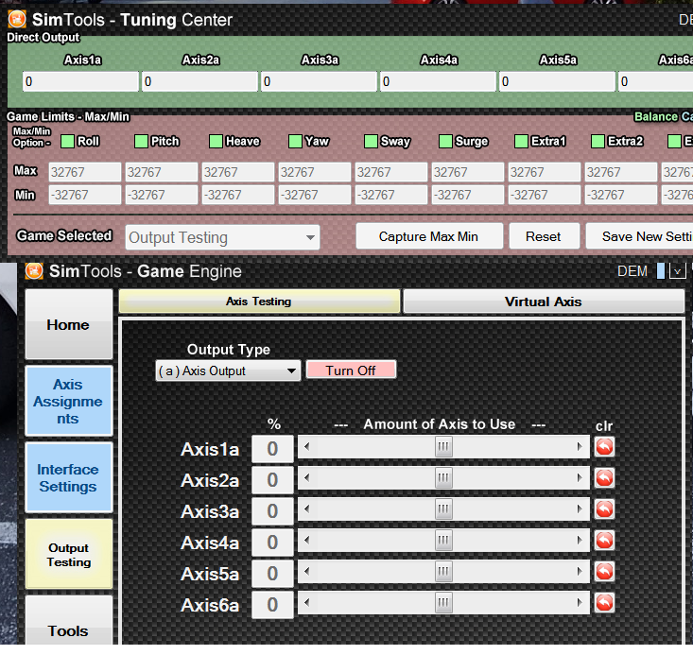Click the Reset button in Tuning Center
This screenshot has width=693, height=655.
click(x=544, y=236)
